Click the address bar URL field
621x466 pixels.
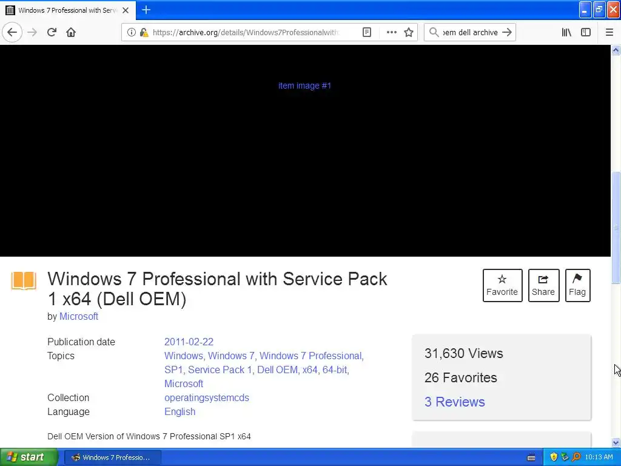coord(246,32)
